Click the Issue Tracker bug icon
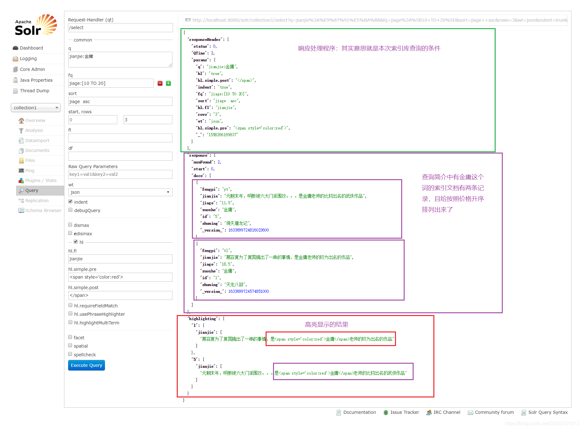This screenshot has width=582, height=429. [386, 412]
